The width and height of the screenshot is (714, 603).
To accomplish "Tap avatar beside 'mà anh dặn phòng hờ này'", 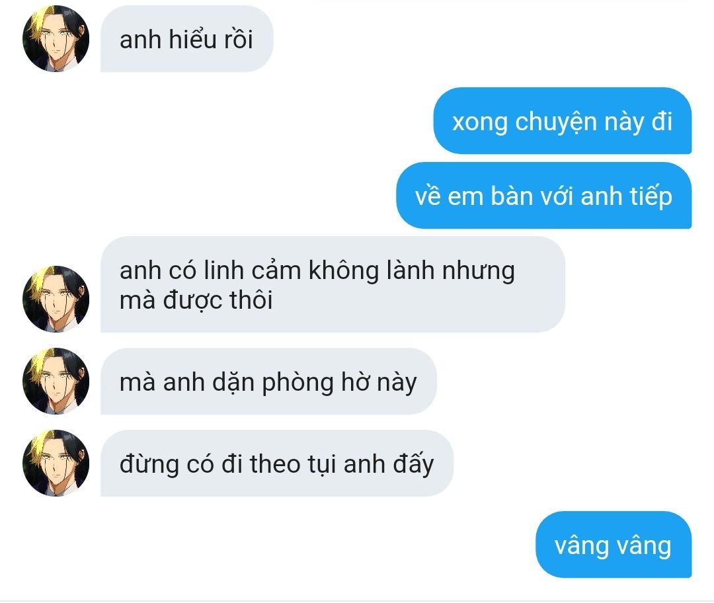I will coord(56,382).
